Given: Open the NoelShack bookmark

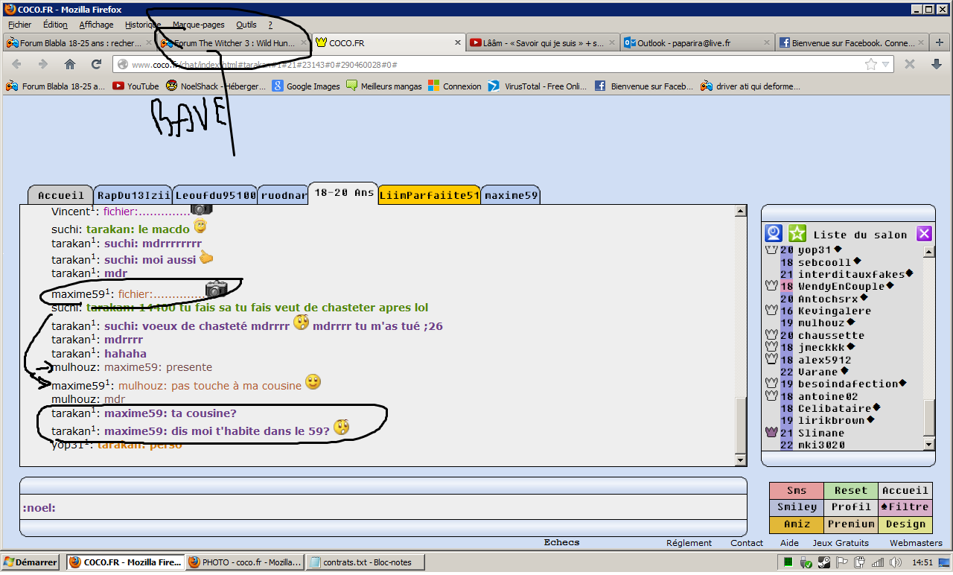Looking at the screenshot, I should tap(215, 86).
